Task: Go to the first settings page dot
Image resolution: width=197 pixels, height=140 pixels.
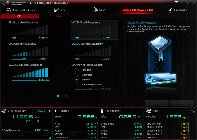Action: pyautogui.click(x=58, y=96)
